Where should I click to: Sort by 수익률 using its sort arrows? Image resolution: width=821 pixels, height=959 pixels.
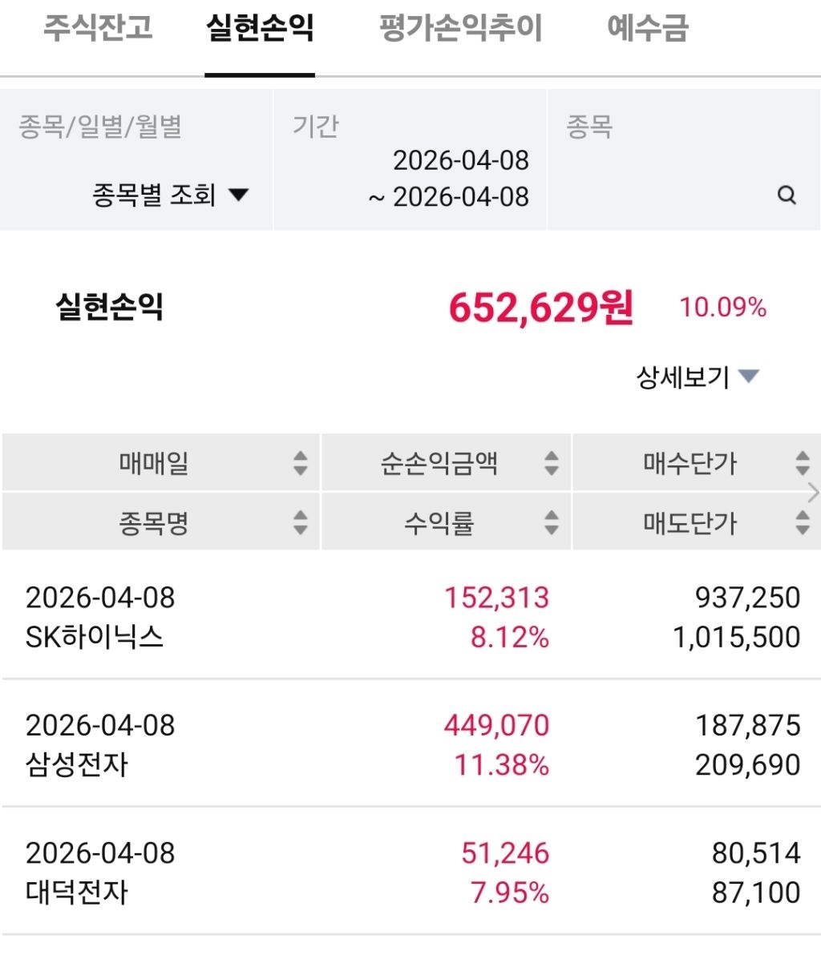click(551, 523)
